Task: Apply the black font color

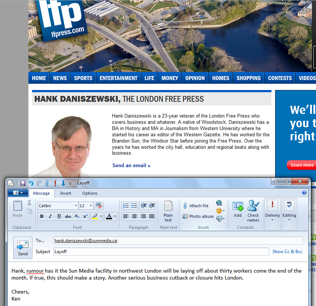Action: coord(109,216)
